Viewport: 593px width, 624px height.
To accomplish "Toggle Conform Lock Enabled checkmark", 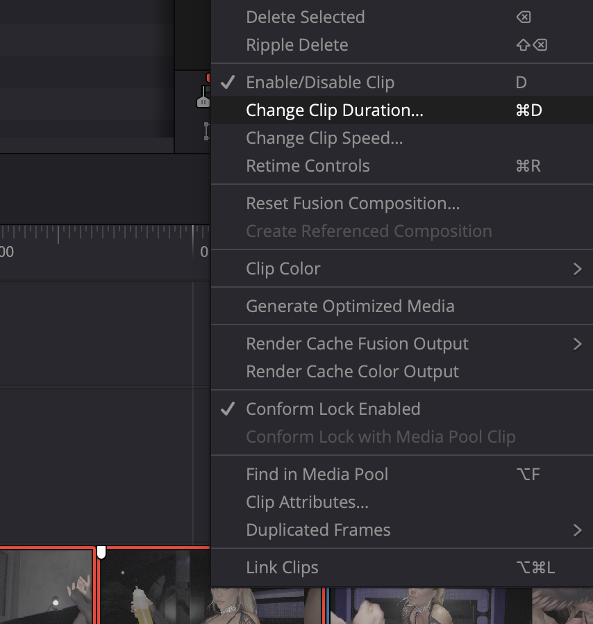I will 401,409.
